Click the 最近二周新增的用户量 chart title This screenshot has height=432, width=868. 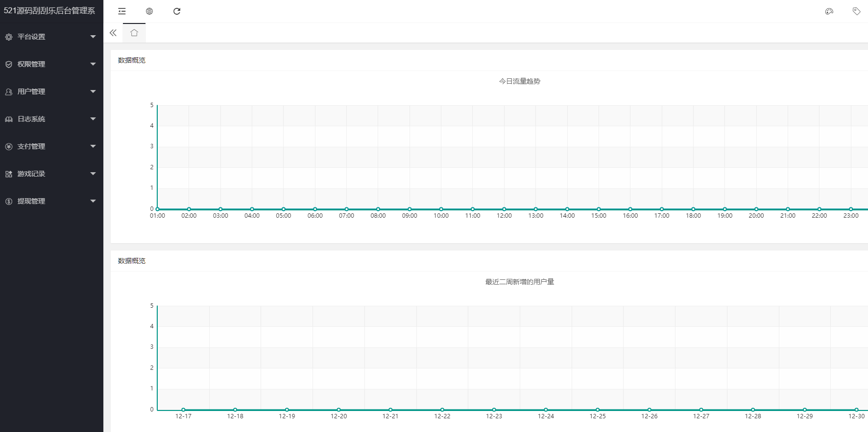[520, 282]
